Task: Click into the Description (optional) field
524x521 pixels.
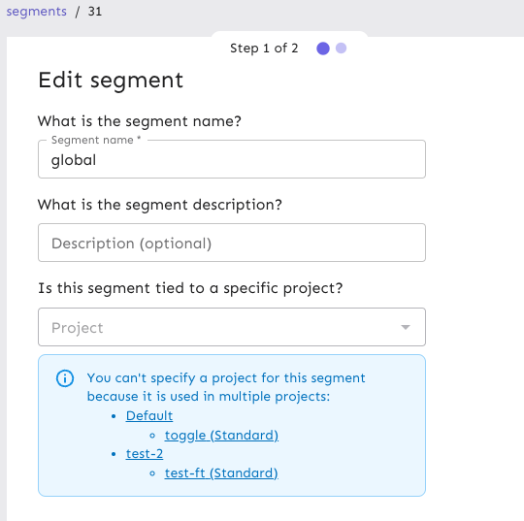Action: [232, 243]
